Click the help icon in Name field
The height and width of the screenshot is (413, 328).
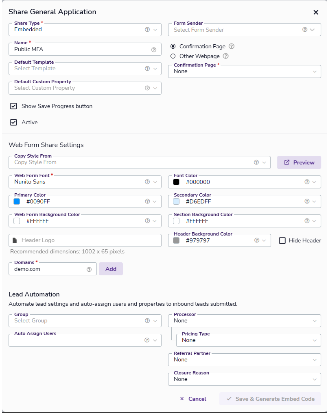click(154, 50)
